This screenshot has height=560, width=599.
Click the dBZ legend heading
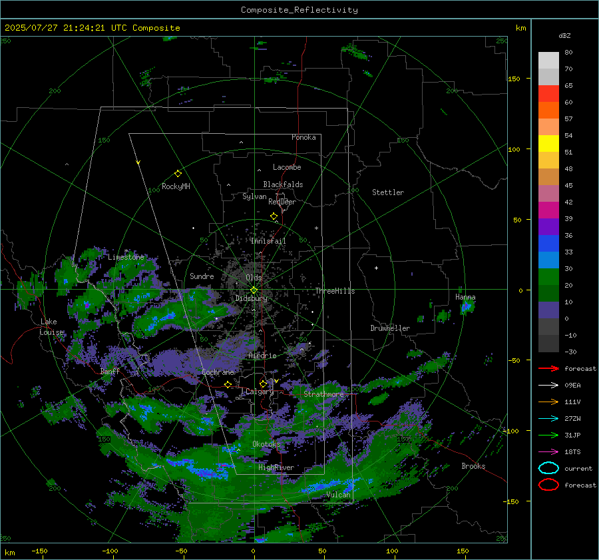click(x=564, y=36)
